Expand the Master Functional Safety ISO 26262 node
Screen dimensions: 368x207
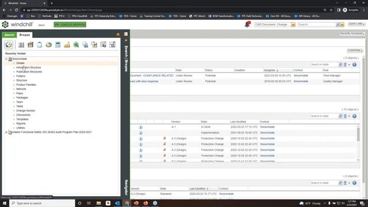6,132
